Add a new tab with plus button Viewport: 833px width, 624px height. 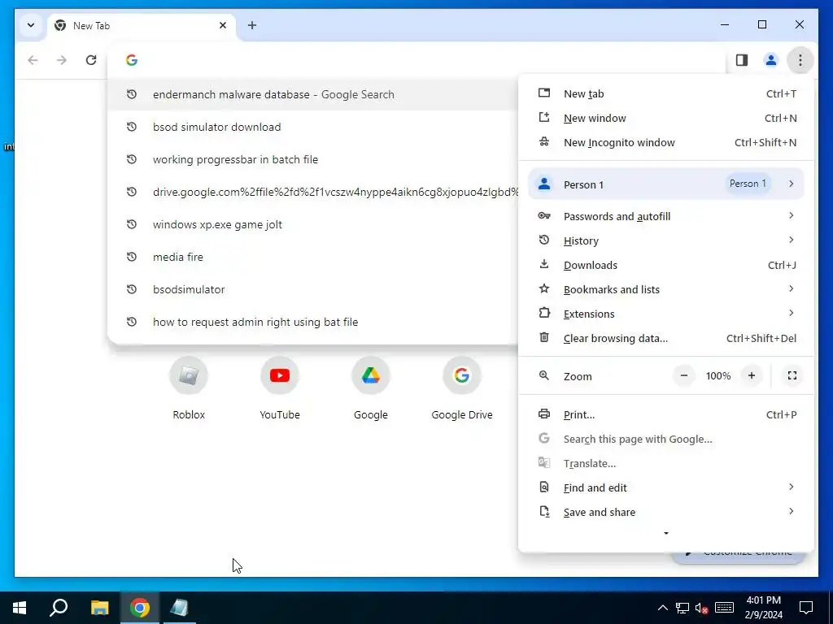pyautogui.click(x=252, y=25)
